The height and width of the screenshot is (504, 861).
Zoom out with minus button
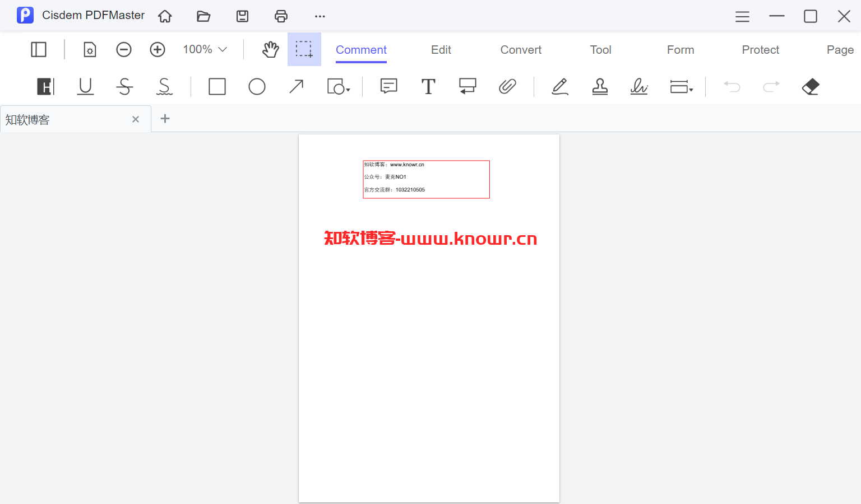pyautogui.click(x=124, y=50)
